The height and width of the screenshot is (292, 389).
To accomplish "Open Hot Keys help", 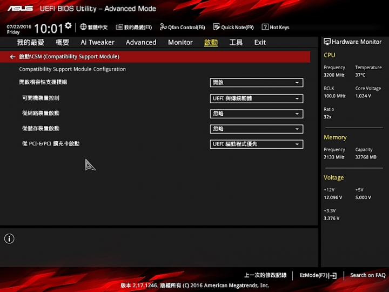I will coord(276,27).
